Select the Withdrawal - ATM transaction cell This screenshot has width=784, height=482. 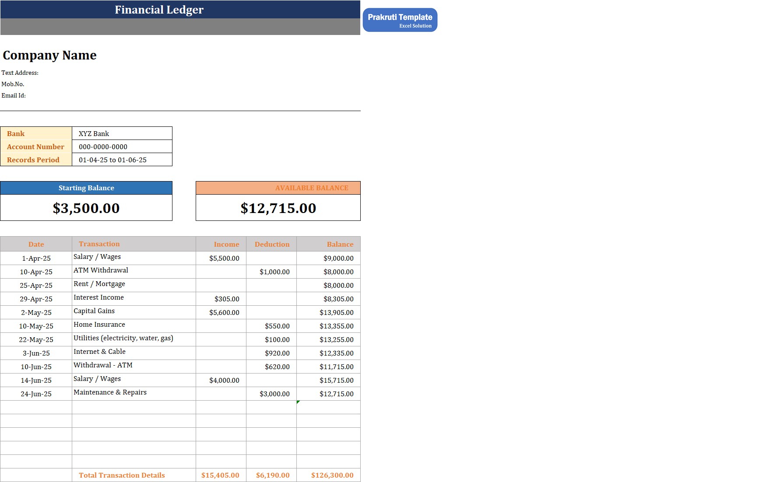tap(134, 367)
